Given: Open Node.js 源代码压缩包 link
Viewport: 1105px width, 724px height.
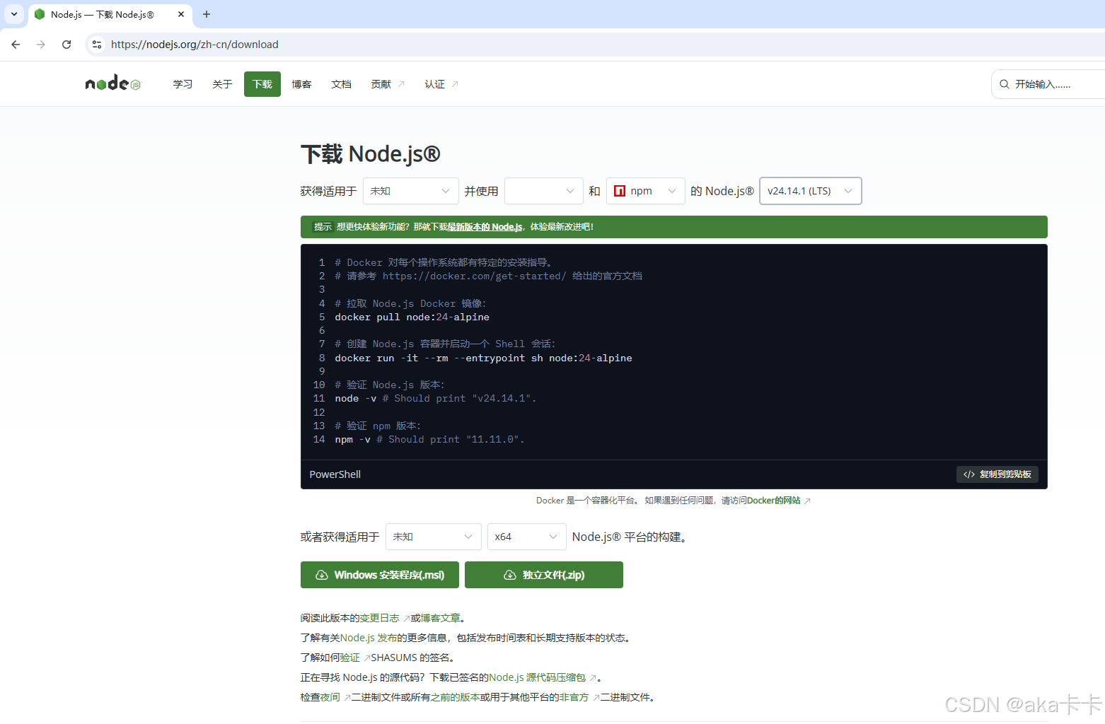Looking at the screenshot, I should click(x=538, y=677).
